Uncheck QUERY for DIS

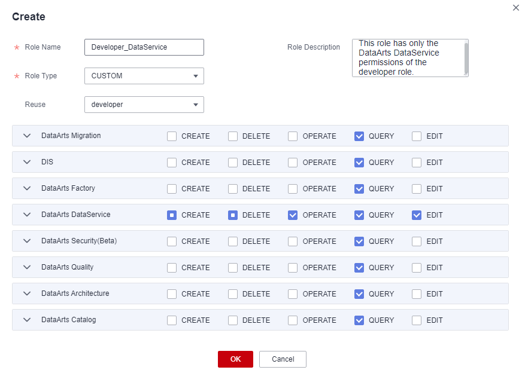(359, 163)
